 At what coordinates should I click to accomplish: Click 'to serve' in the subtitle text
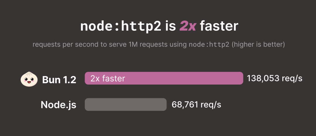113,44
